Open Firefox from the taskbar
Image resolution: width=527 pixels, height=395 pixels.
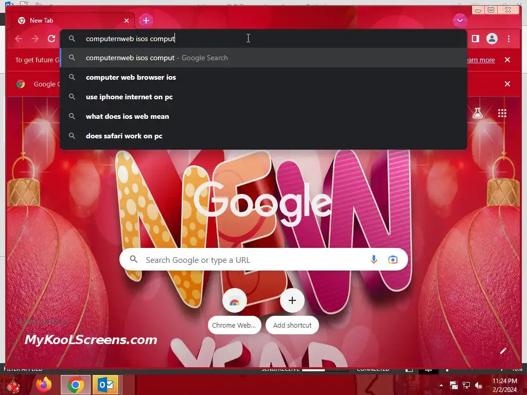[44, 385]
